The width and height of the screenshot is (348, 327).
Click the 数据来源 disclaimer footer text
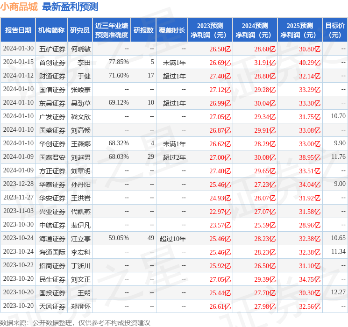[x=75, y=322]
